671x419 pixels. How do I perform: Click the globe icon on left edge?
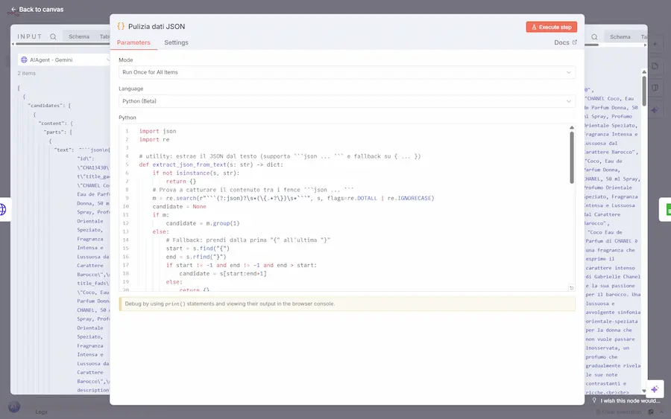4,210
